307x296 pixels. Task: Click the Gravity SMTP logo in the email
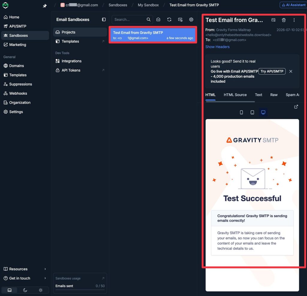[x=252, y=140]
